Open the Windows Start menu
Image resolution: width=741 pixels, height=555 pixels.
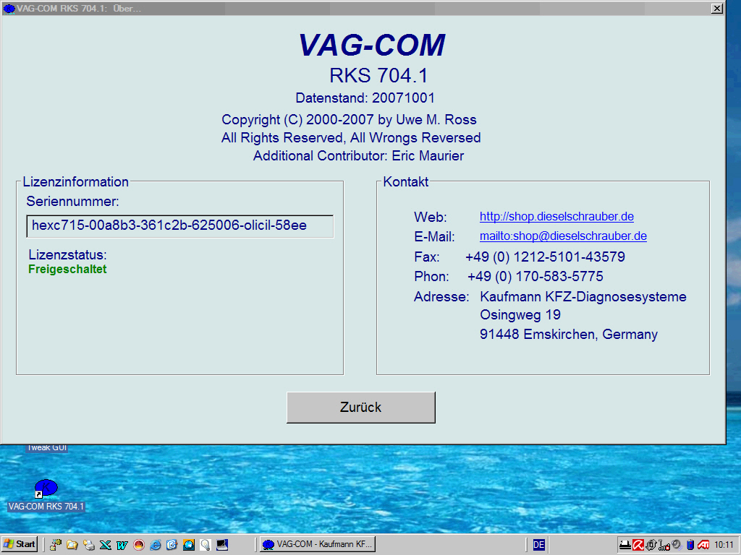[x=20, y=544]
